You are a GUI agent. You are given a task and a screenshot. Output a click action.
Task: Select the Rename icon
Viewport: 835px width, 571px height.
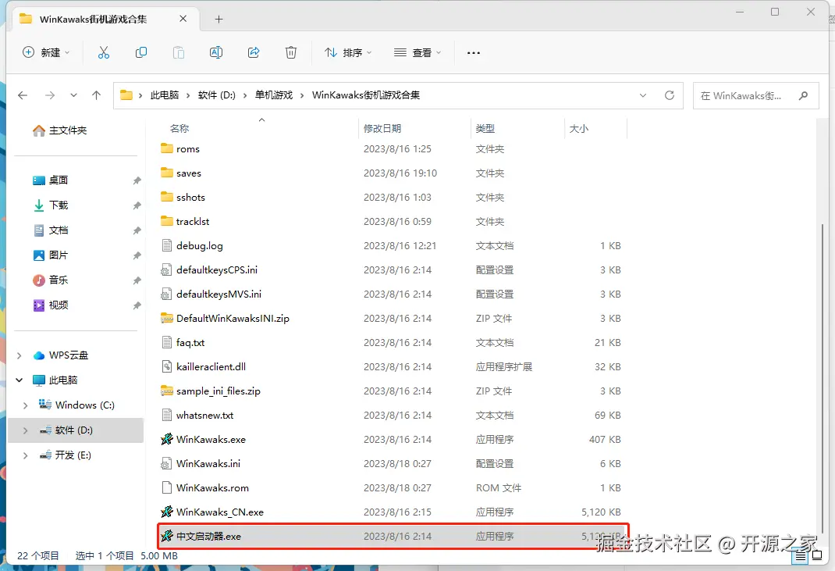tap(216, 52)
